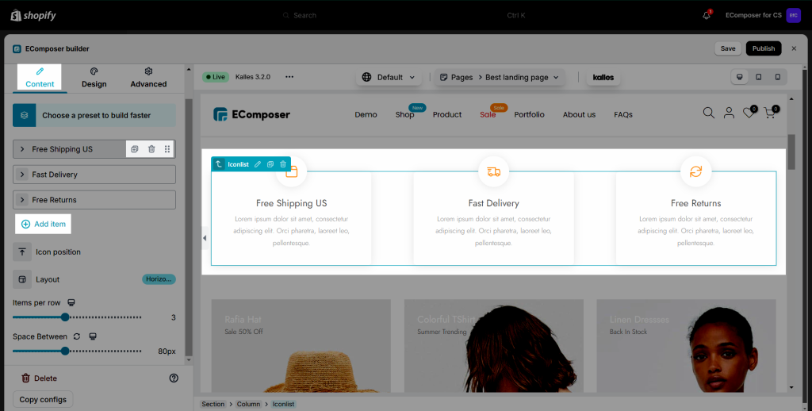812x411 pixels.
Task: Open the FAQs menu item
Action: (623, 114)
